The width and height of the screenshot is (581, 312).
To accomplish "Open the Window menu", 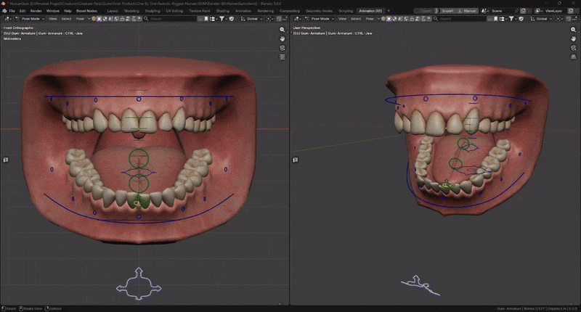I will [52, 11].
